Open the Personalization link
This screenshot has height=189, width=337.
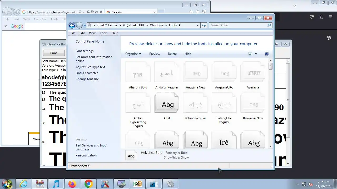click(x=86, y=155)
